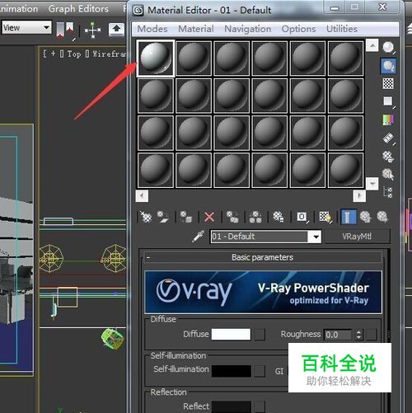The image size is (412, 413).
Task: Open Modes menu
Action: (x=152, y=29)
